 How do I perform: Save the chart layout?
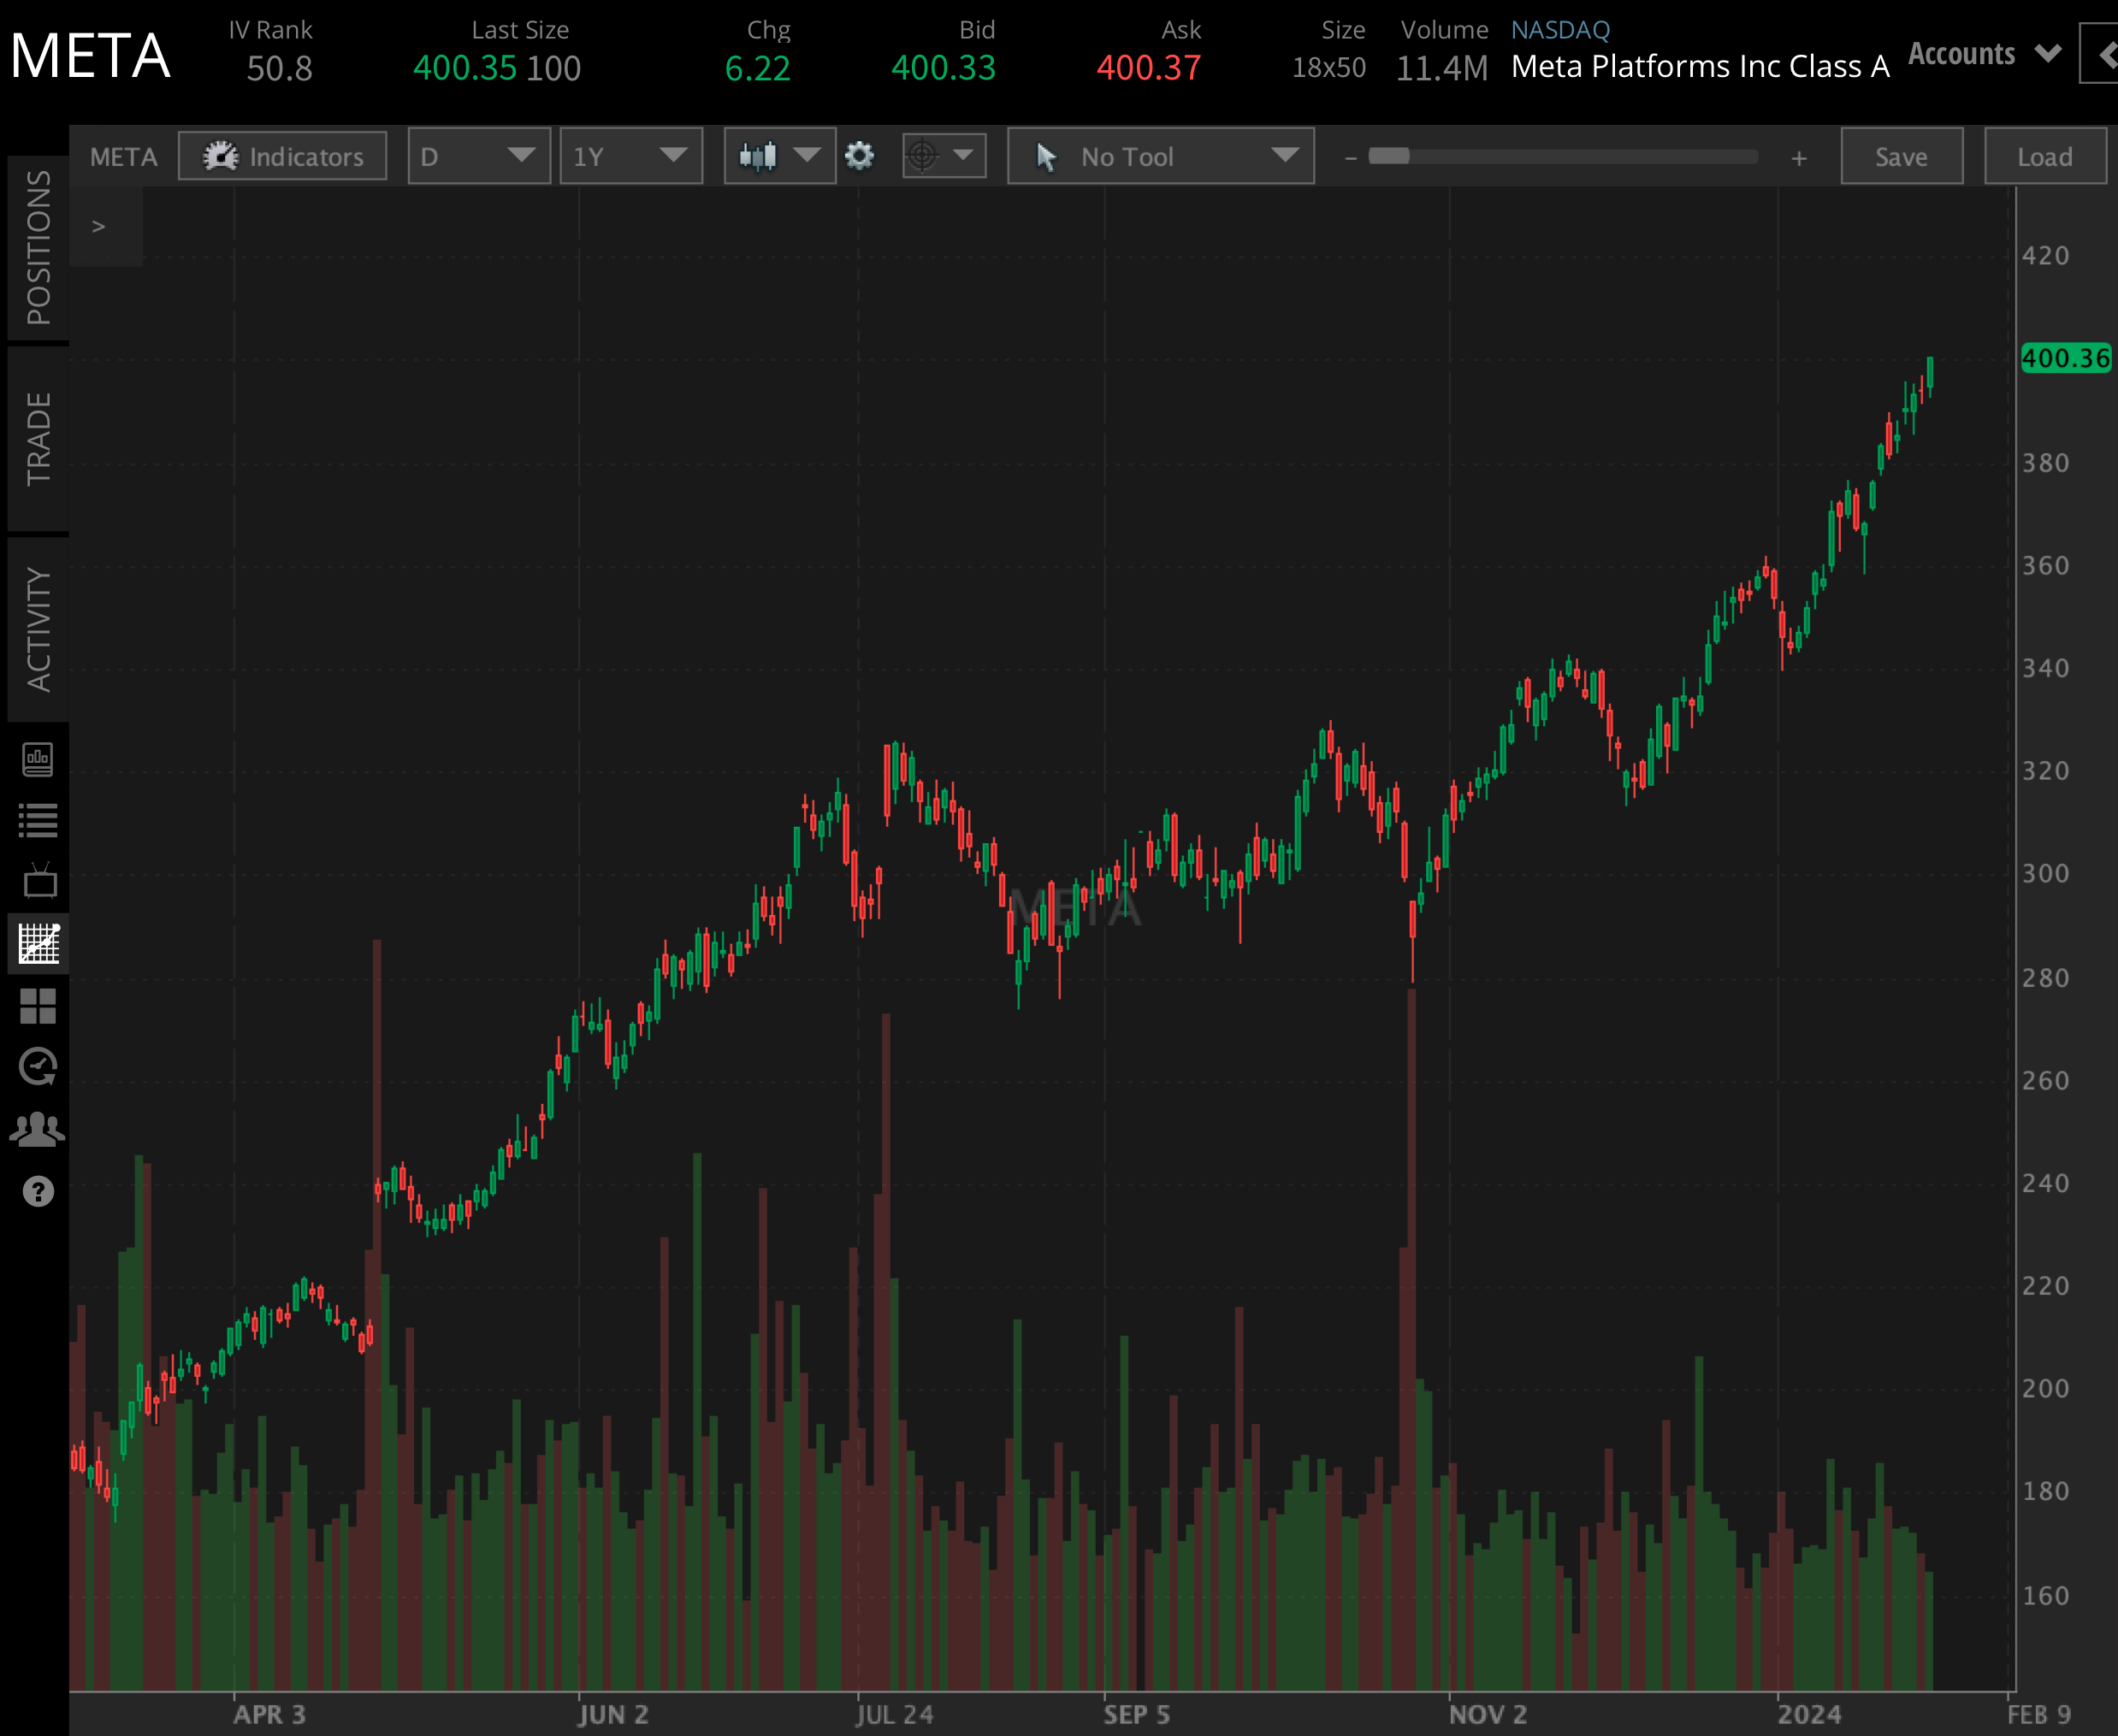(1900, 156)
